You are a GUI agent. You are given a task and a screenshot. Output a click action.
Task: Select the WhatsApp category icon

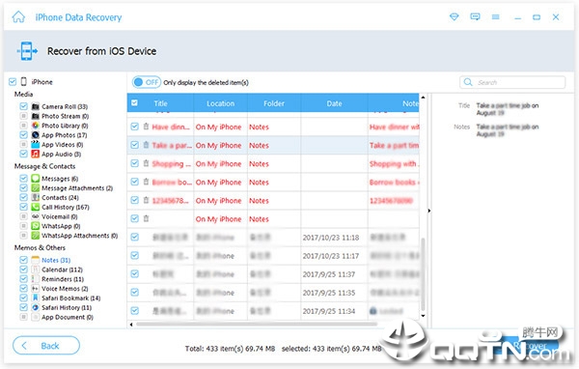36,226
